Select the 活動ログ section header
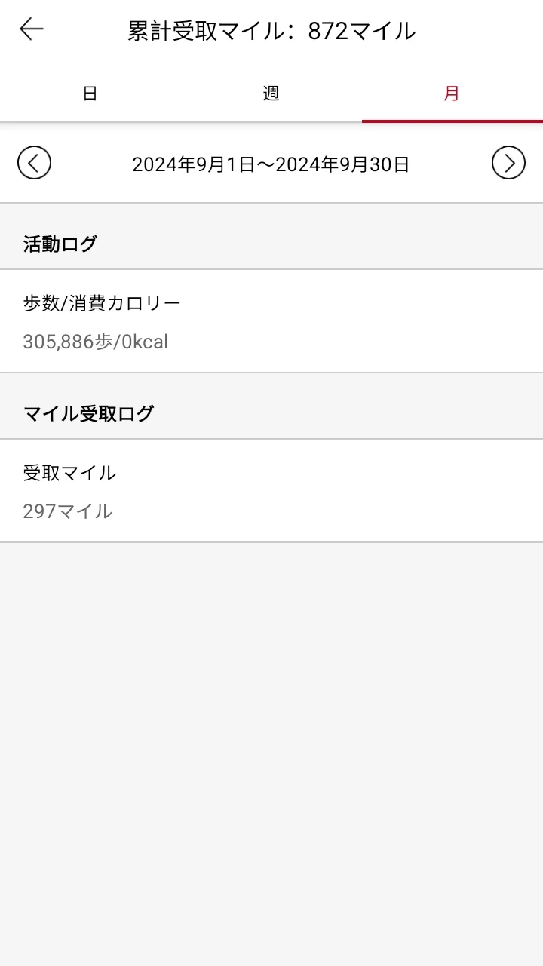The width and height of the screenshot is (543, 966). click(x=60, y=244)
